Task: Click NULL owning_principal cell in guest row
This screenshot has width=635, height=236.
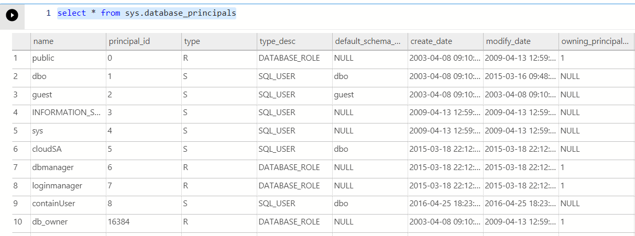Action: (x=596, y=95)
